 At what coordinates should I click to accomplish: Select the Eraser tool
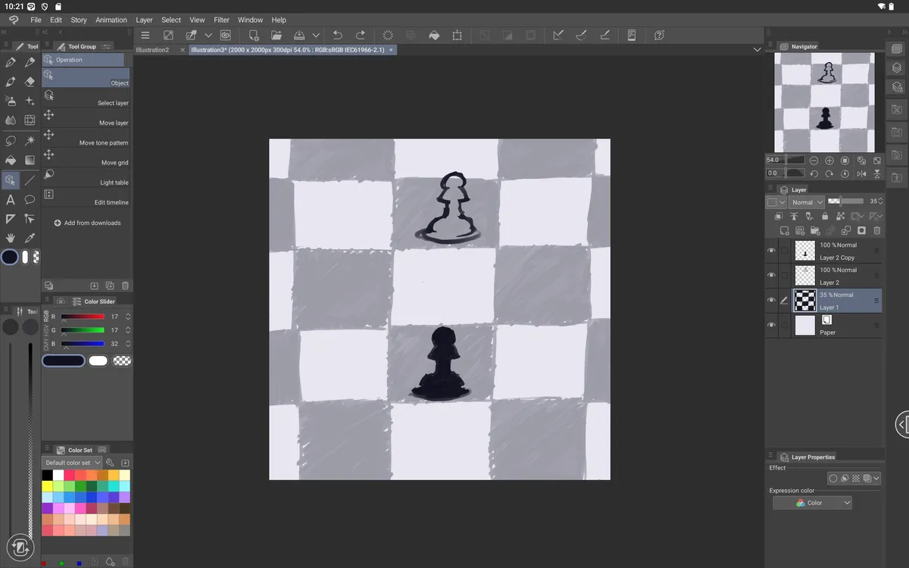pos(30,81)
